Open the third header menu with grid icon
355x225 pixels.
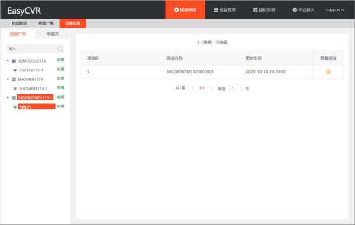tap(264, 10)
